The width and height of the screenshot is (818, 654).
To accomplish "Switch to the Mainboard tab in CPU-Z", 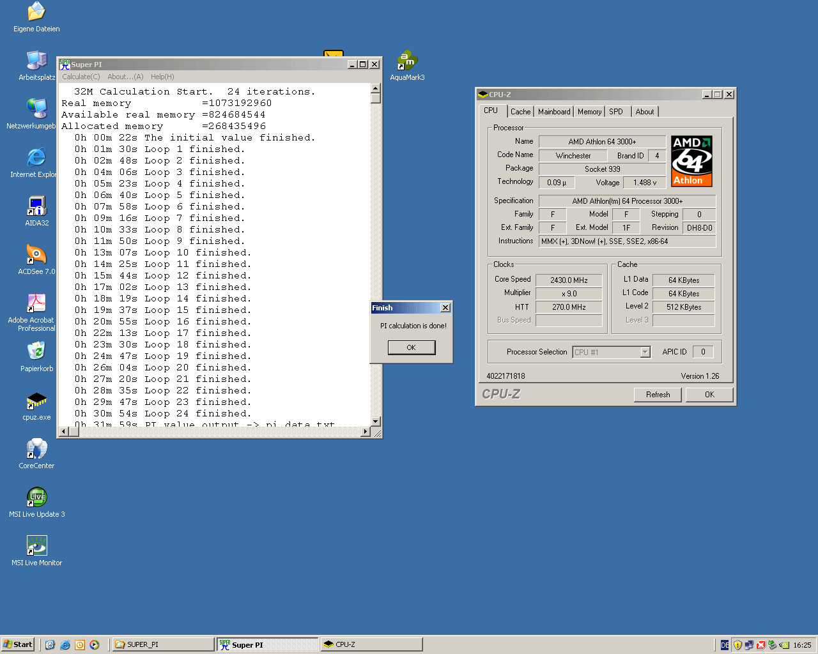I will click(x=554, y=112).
